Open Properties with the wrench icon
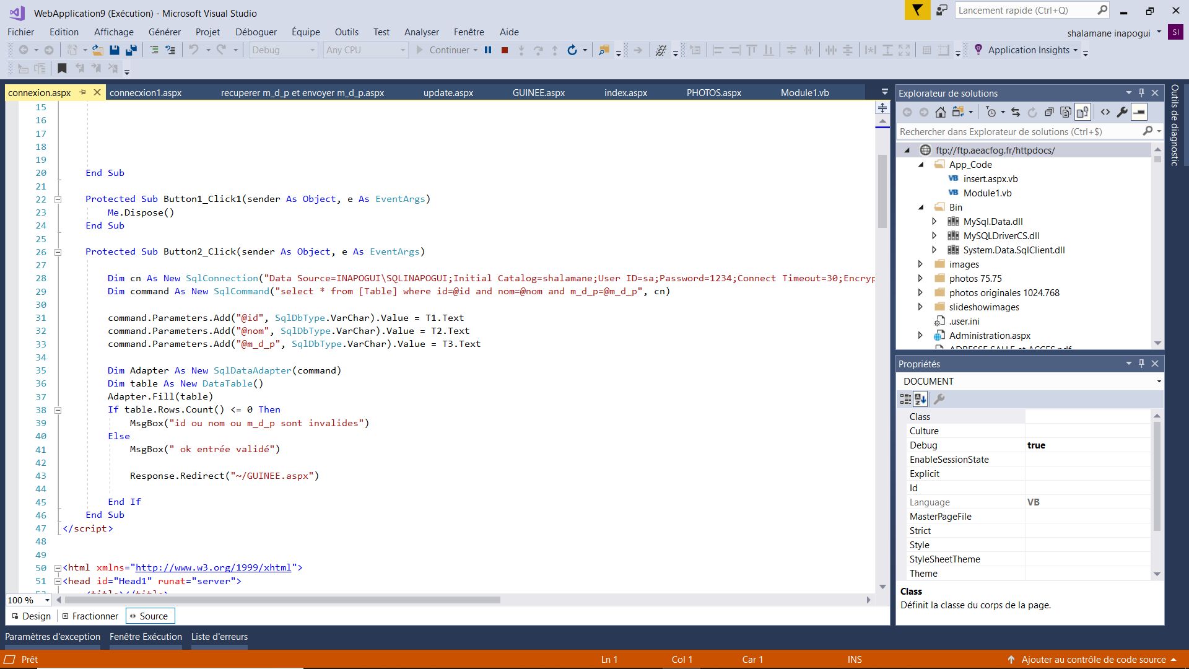This screenshot has width=1189, height=669. pos(1121,112)
